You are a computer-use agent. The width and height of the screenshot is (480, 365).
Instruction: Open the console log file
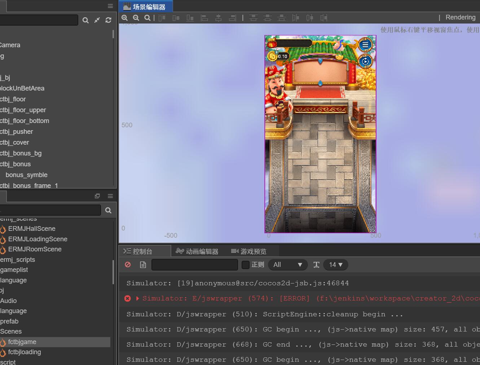coord(143,265)
